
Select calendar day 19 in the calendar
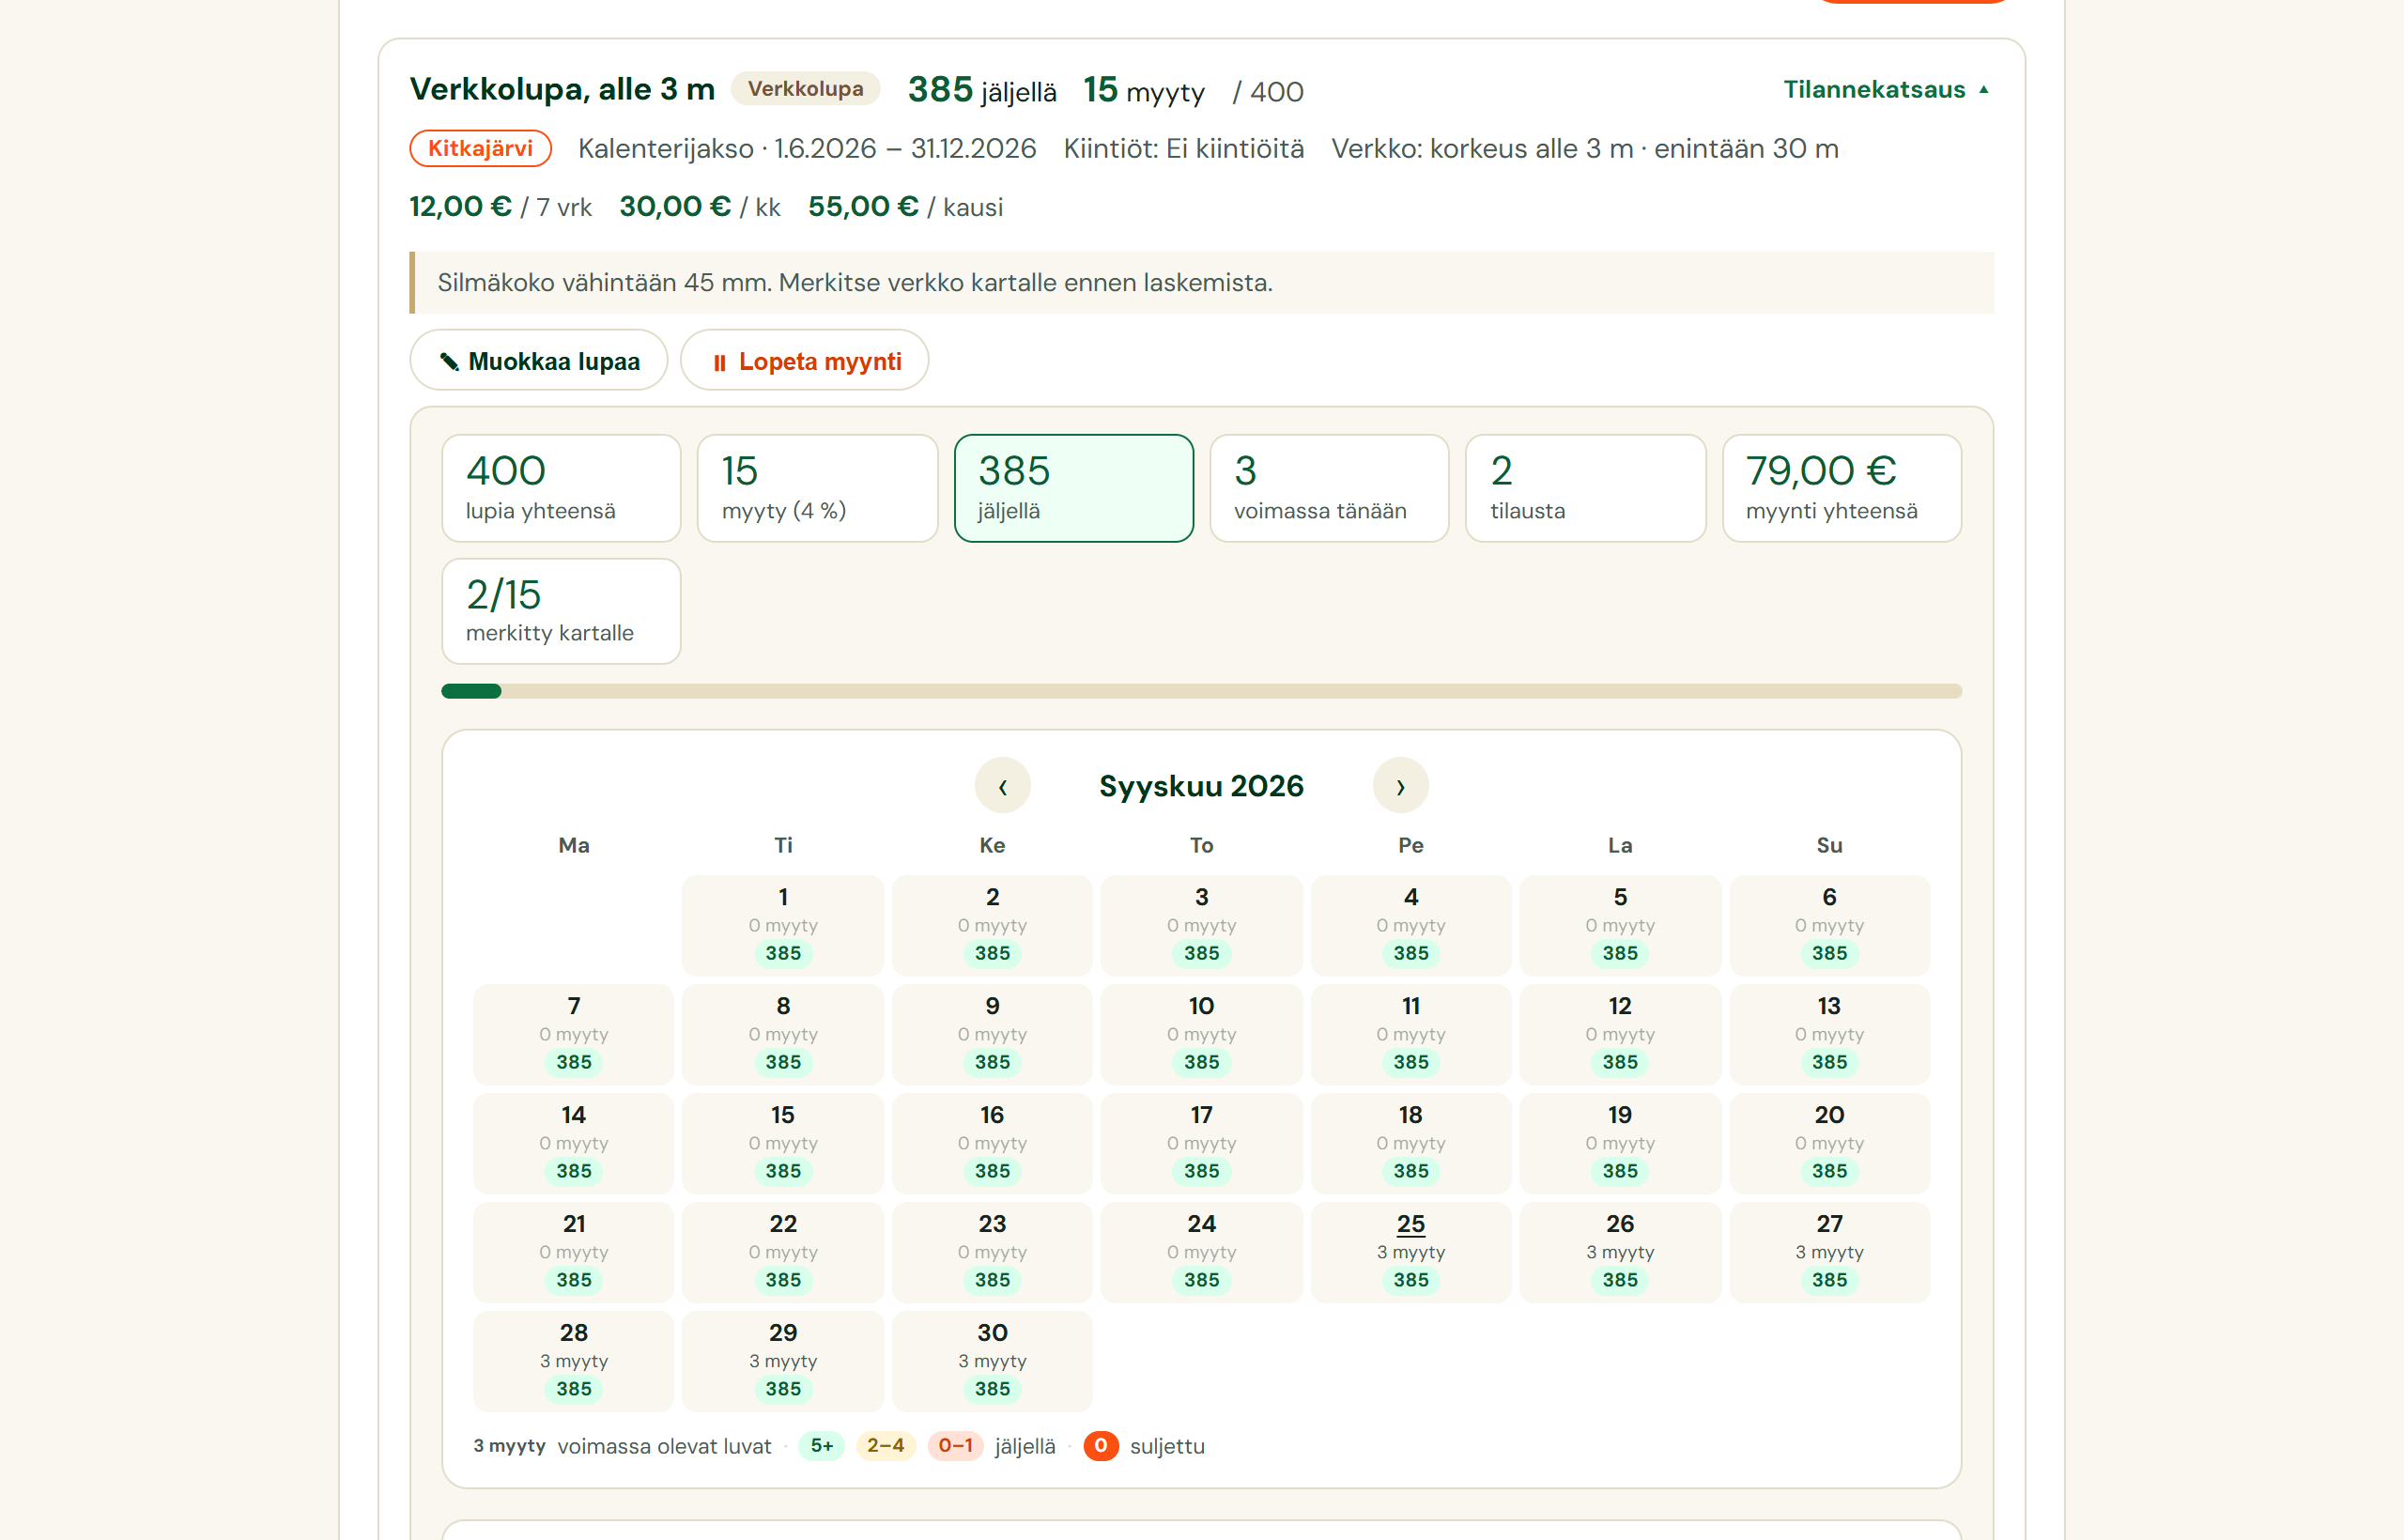click(1620, 1143)
